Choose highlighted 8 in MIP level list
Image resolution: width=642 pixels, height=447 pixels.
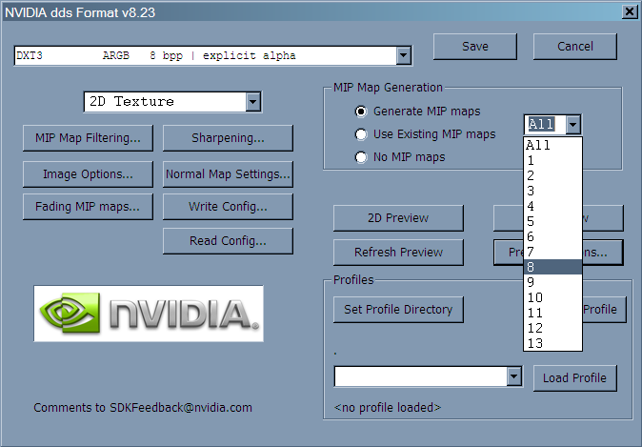point(552,267)
